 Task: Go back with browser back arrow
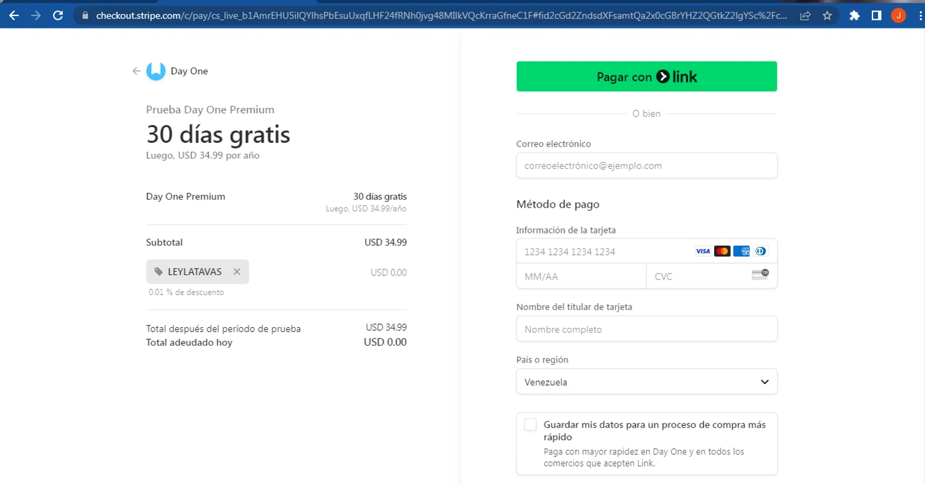click(14, 15)
